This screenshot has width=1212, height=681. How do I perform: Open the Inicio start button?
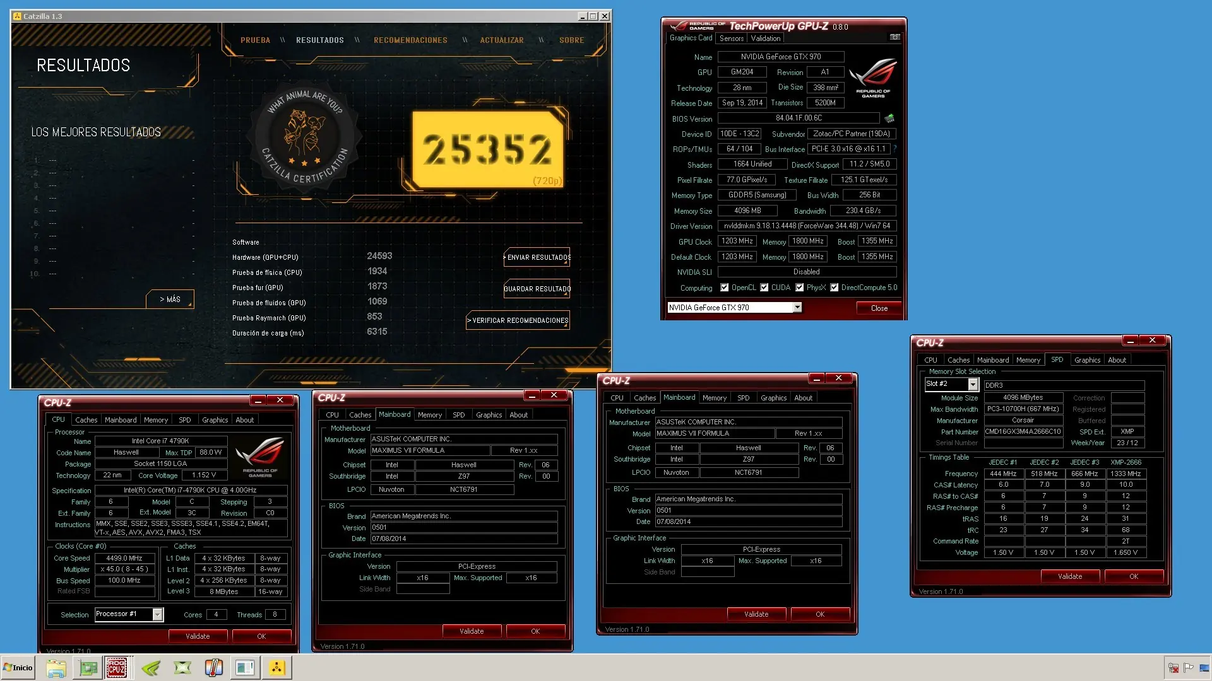pyautogui.click(x=18, y=668)
